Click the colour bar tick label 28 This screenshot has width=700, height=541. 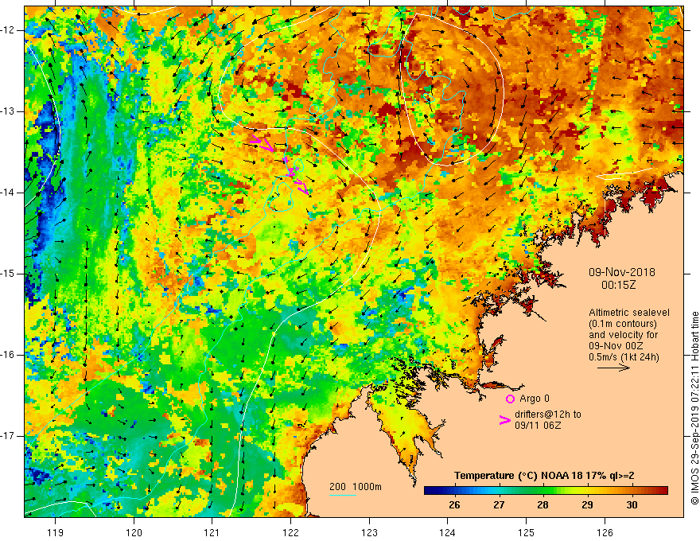pyautogui.click(x=542, y=505)
